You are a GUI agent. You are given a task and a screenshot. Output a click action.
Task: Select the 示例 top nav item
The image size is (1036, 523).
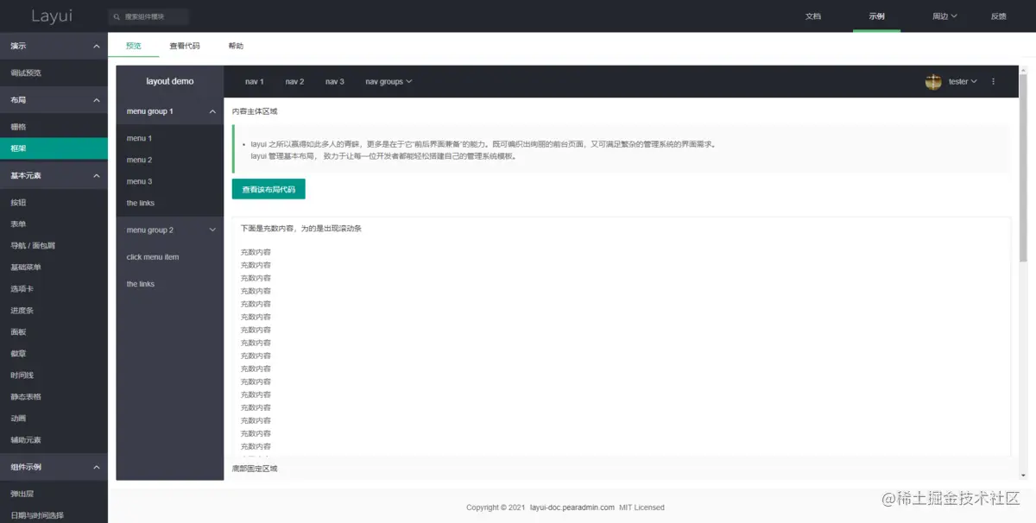click(877, 16)
